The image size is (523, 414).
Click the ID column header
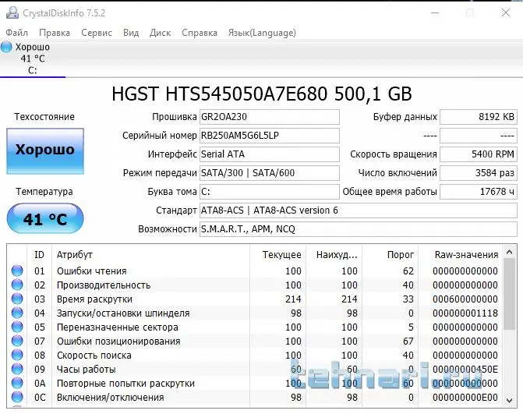click(x=39, y=254)
